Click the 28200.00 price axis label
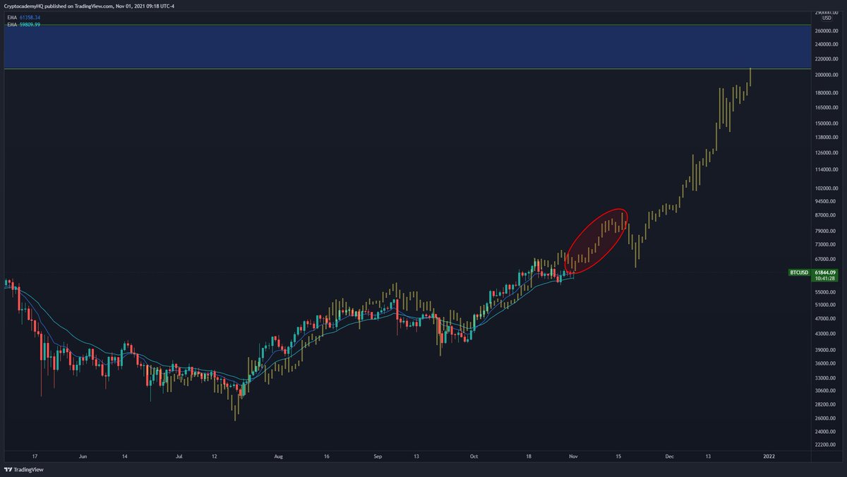This screenshot has width=847, height=477. tap(826, 404)
